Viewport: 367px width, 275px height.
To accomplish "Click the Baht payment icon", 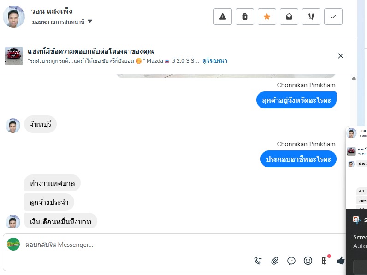I will coord(324,261).
